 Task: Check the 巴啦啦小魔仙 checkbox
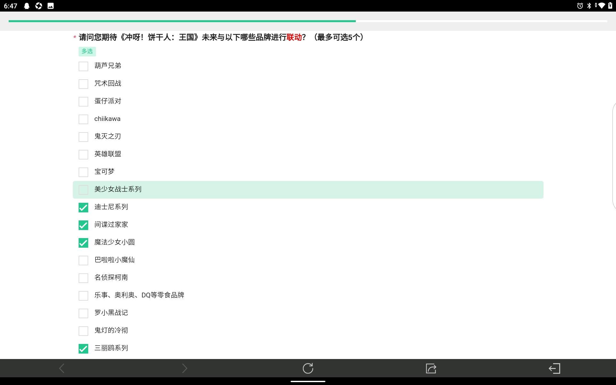pyautogui.click(x=83, y=261)
